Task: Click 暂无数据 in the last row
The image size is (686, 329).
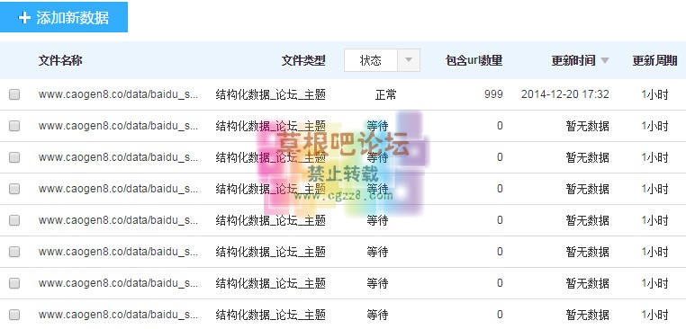Action: 588,315
